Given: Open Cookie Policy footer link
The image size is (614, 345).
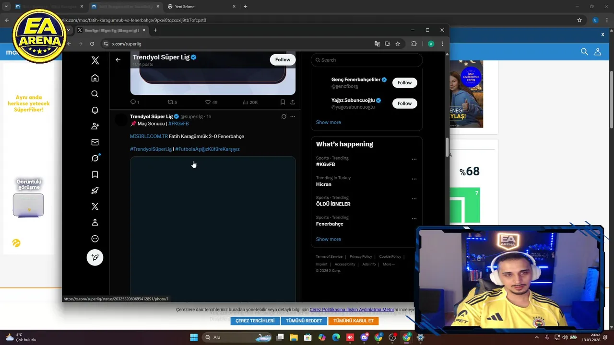Looking at the screenshot, I should (x=390, y=257).
